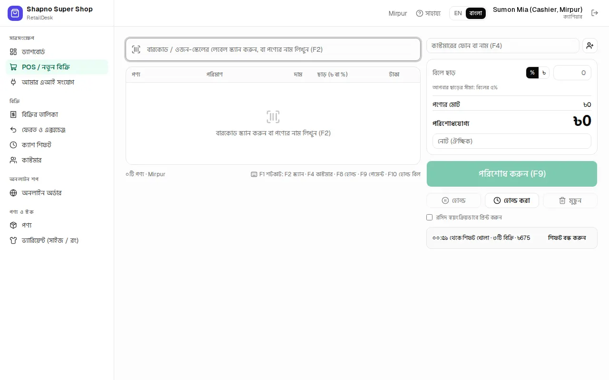Click the bill discount amount field
The height and width of the screenshot is (380, 609).
(x=572, y=73)
